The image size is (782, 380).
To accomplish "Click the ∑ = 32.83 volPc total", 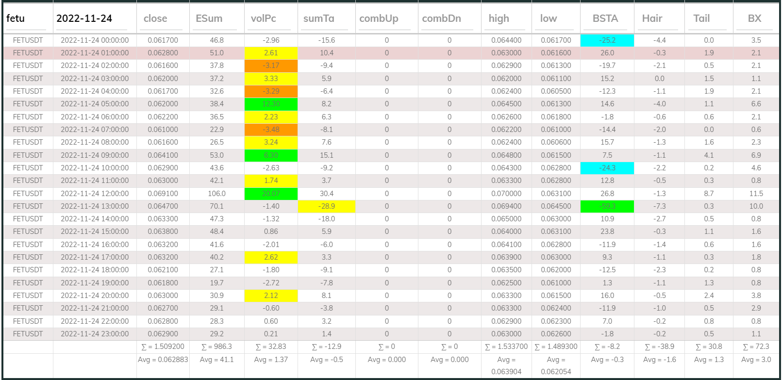I will pyautogui.click(x=271, y=347).
